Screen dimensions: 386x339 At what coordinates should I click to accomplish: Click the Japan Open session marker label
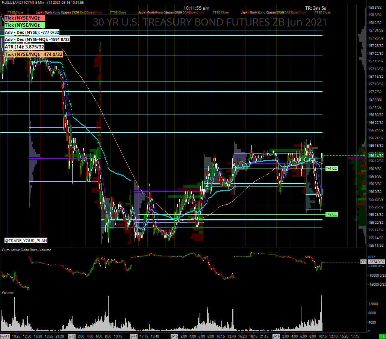(41, 12)
